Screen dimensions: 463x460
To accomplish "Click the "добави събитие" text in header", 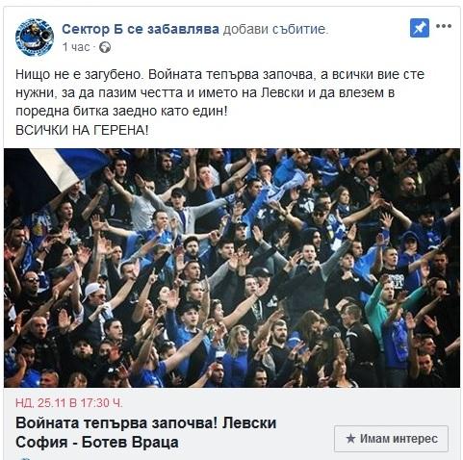I will point(274,29).
